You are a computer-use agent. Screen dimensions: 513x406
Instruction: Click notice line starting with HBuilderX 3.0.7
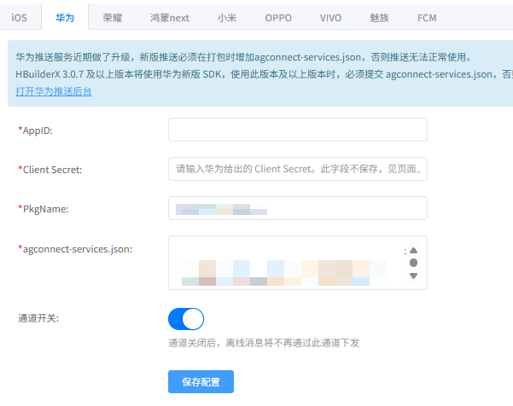tap(264, 74)
